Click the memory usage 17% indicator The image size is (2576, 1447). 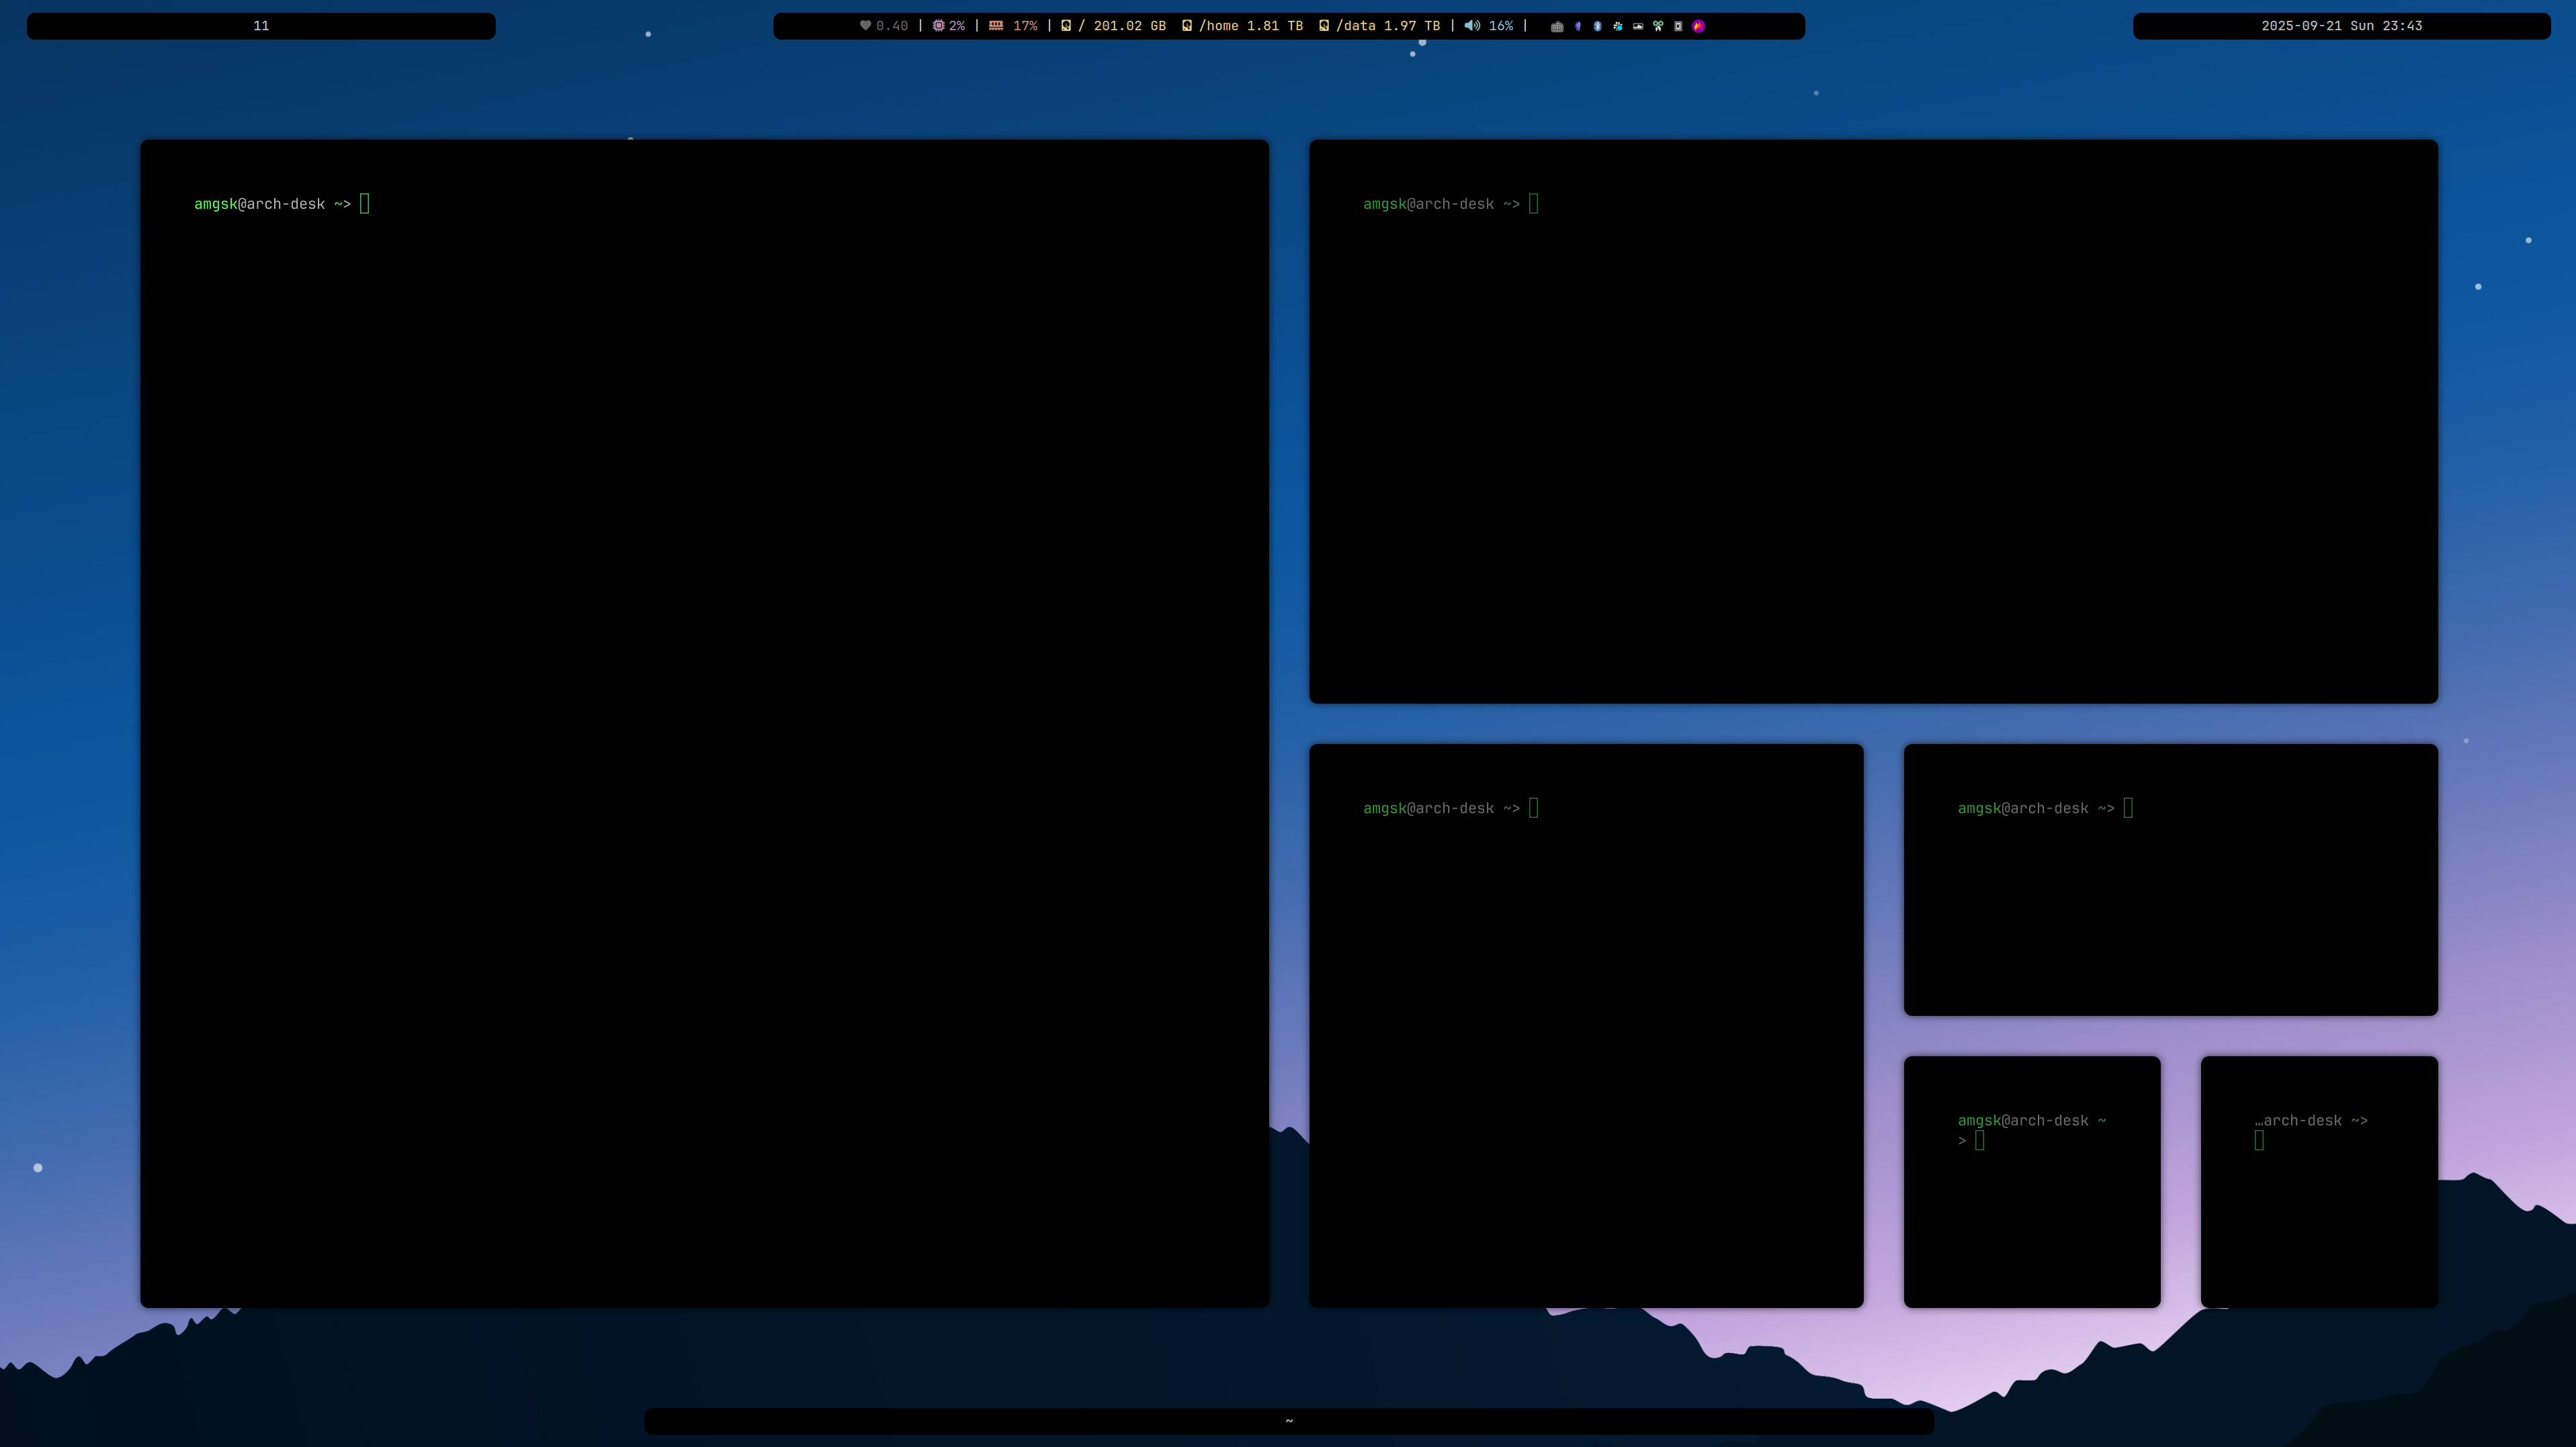click(x=1013, y=26)
